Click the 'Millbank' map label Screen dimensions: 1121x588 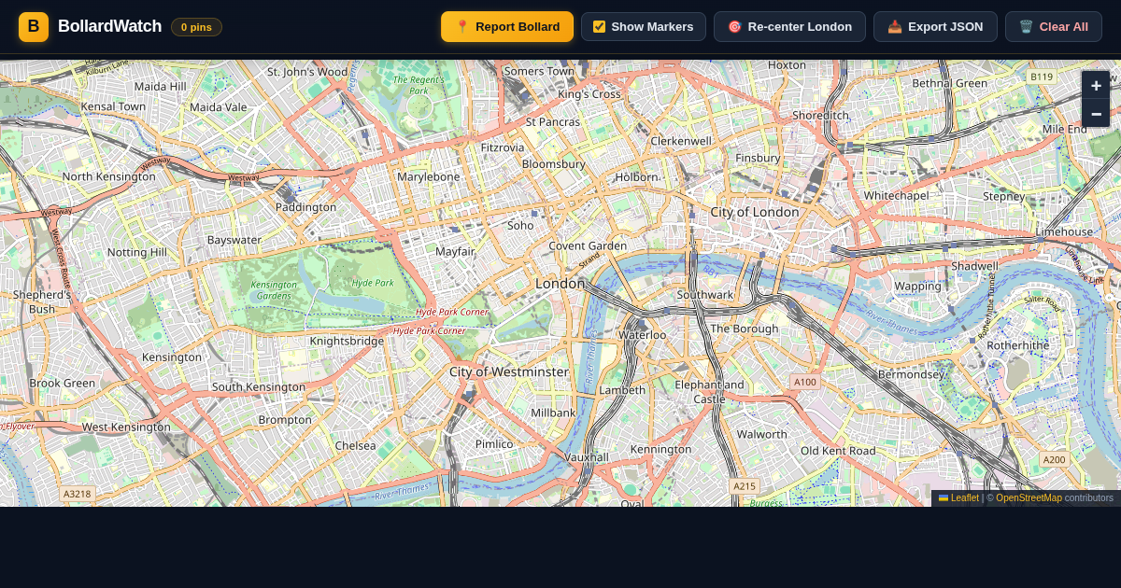(553, 412)
